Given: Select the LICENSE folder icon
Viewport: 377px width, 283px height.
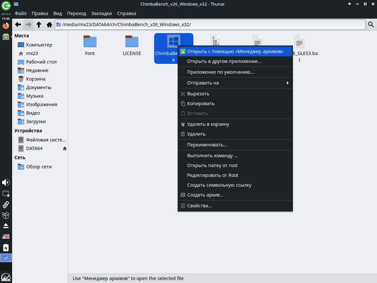Looking at the screenshot, I should (x=132, y=41).
